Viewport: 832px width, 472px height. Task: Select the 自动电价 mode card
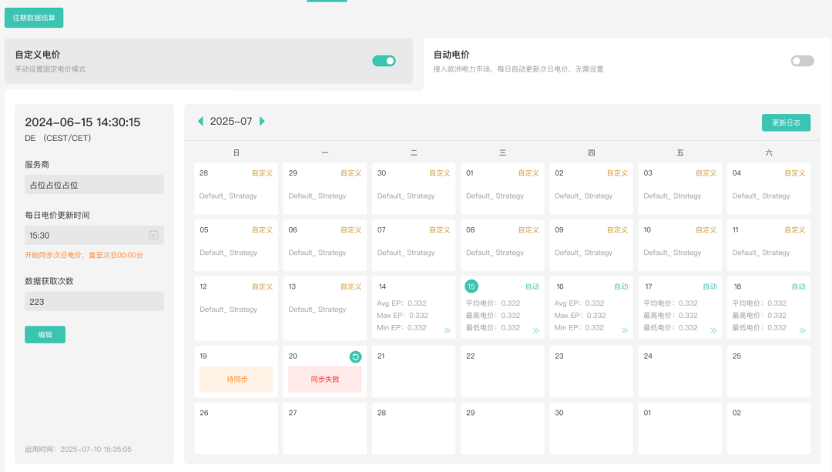[x=601, y=62]
